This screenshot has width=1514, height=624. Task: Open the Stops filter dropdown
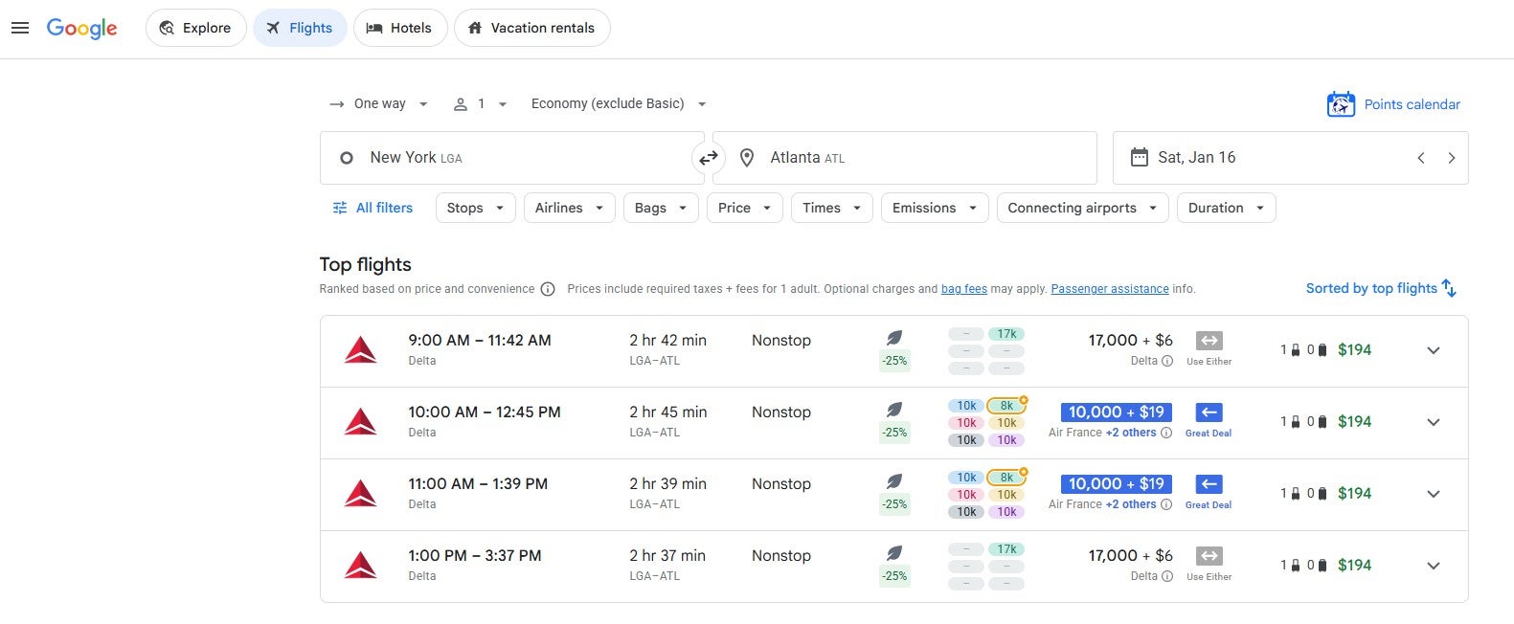[x=475, y=208]
